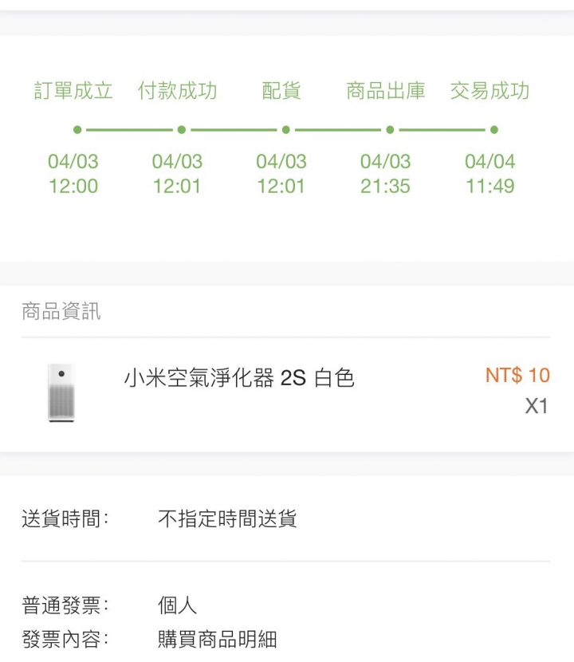
Task: Open the air purifier product thumbnail
Action: [61, 392]
